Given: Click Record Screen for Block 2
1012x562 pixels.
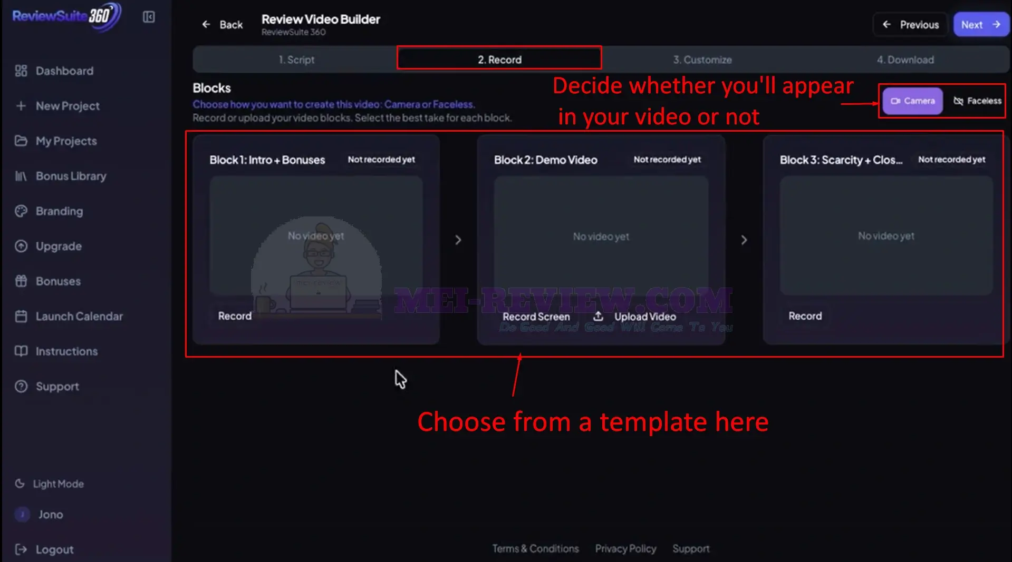Looking at the screenshot, I should click(x=536, y=317).
